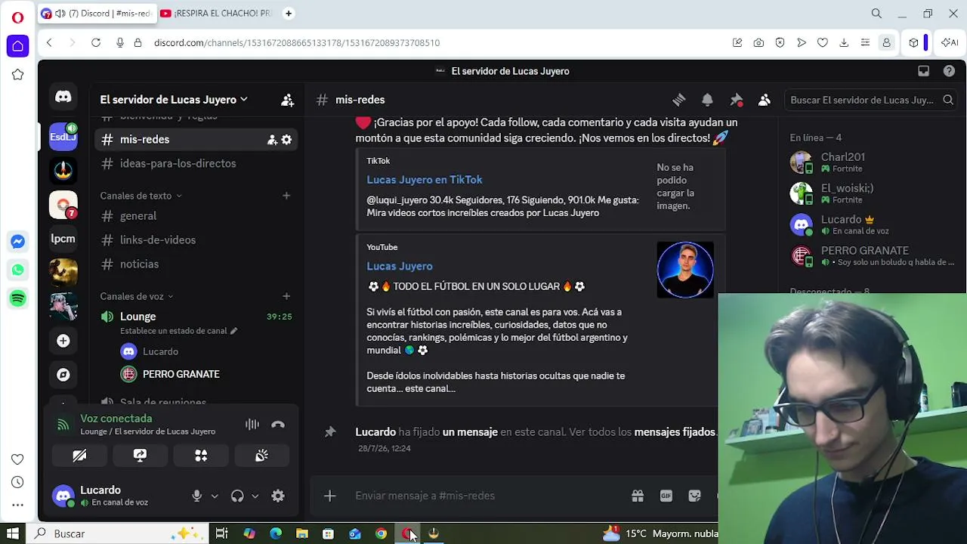Open Discord help

949,71
